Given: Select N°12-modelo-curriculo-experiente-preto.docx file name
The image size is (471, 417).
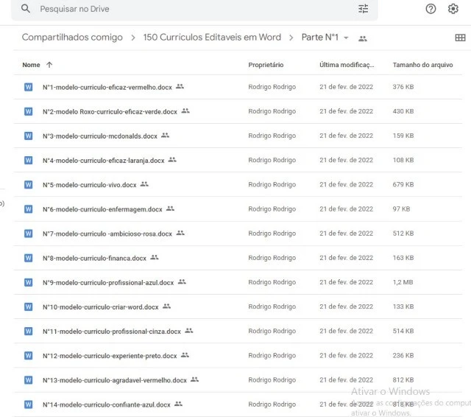Looking at the screenshot, I should pyautogui.click(x=110, y=356).
